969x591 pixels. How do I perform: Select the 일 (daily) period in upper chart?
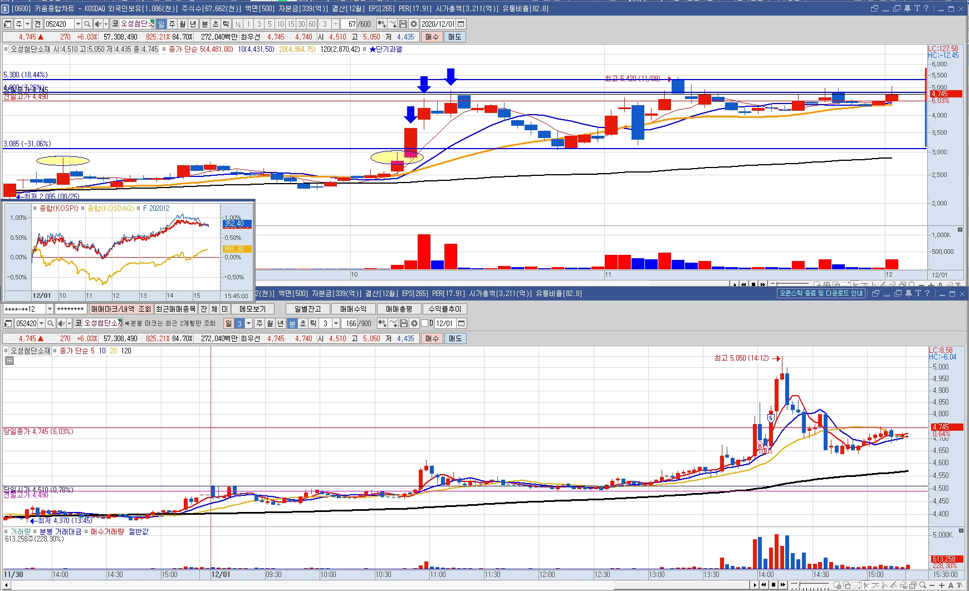161,24
